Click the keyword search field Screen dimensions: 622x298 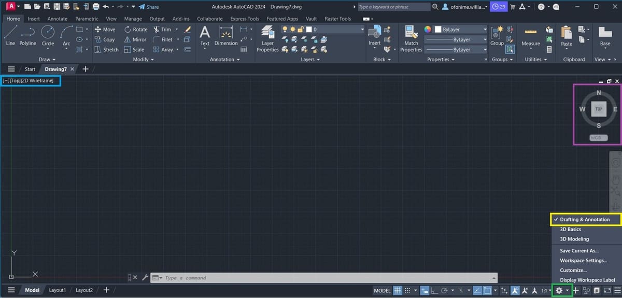394,7
